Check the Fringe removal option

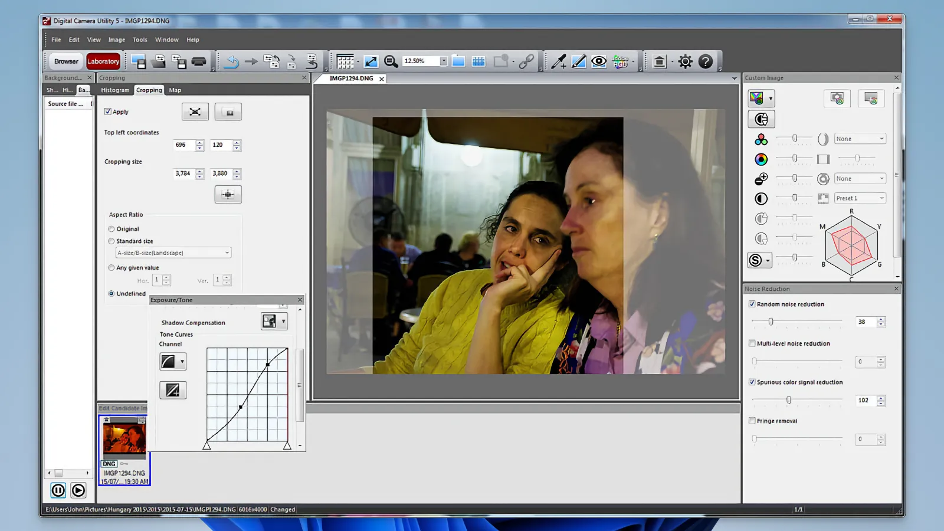(752, 421)
